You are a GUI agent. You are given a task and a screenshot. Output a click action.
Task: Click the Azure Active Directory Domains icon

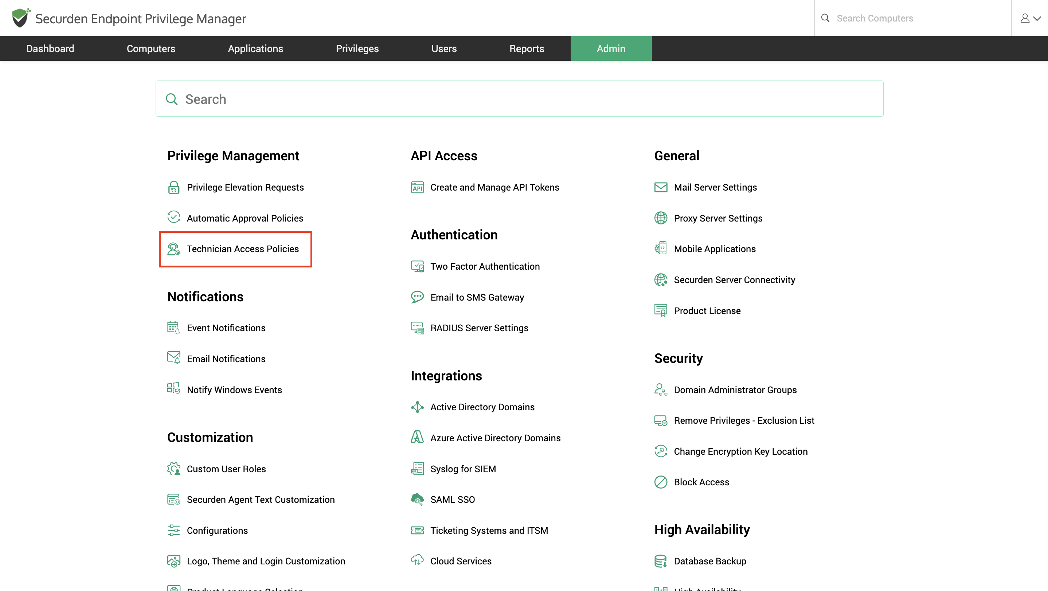point(417,437)
